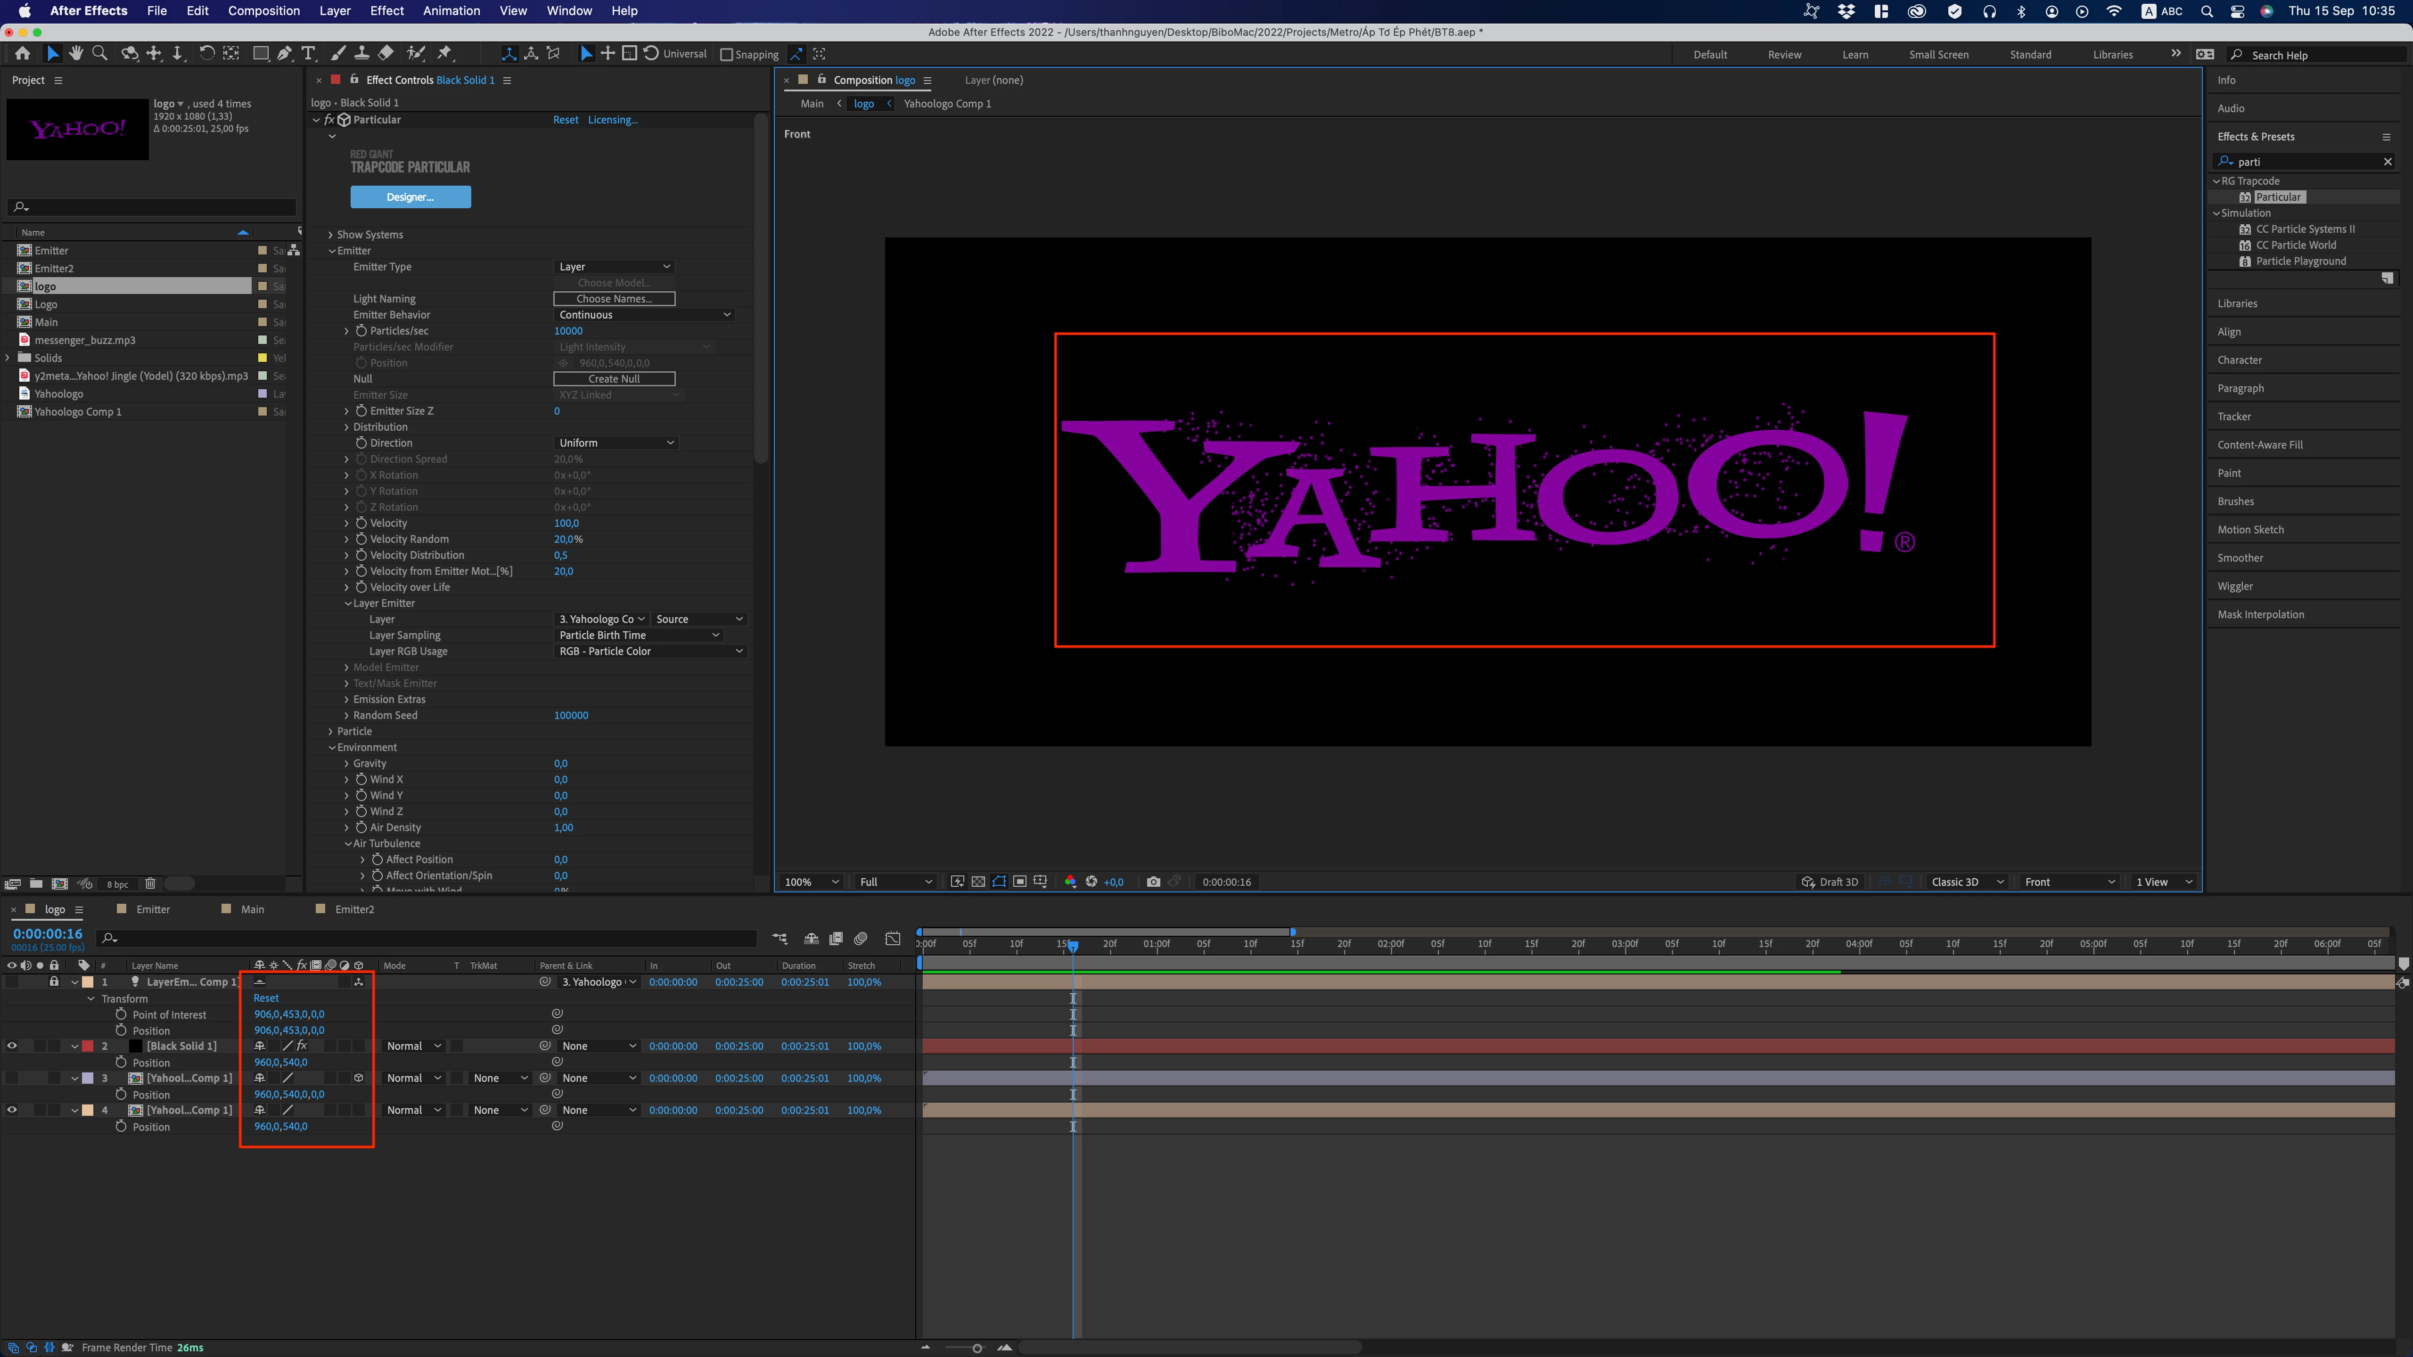Select the Puppet Pin tool
Viewport: 2413px width, 1357px height.
point(445,54)
